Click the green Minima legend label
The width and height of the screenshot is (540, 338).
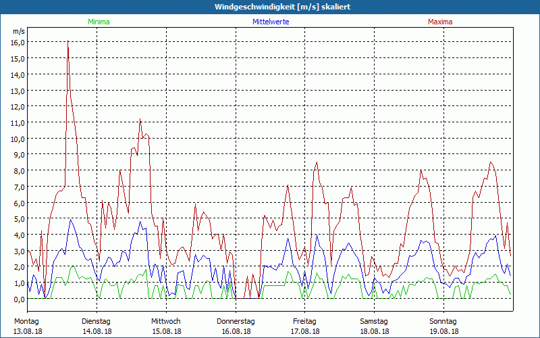(x=98, y=22)
